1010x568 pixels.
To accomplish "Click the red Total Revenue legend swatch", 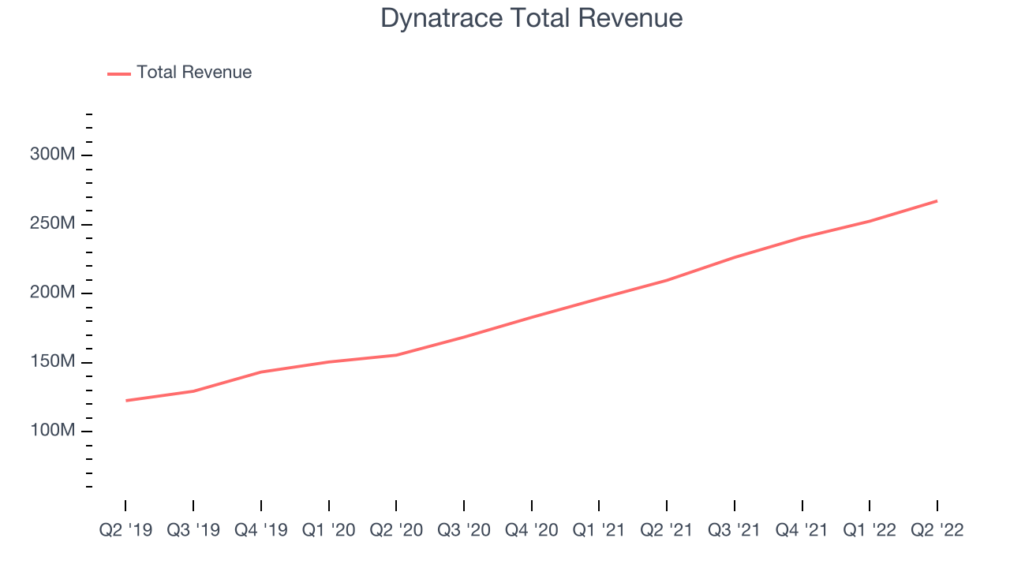I will [119, 73].
